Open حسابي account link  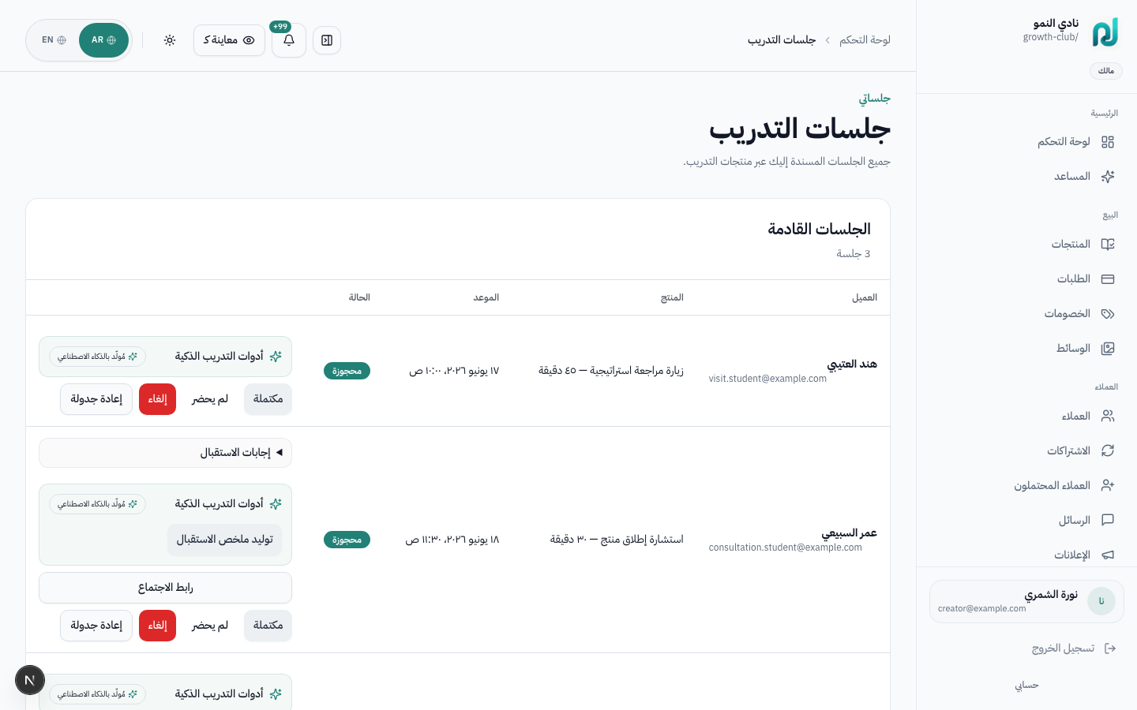[x=1026, y=686]
